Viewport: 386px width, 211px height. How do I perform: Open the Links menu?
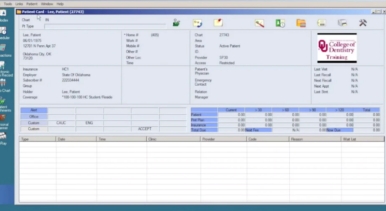coord(19,4)
